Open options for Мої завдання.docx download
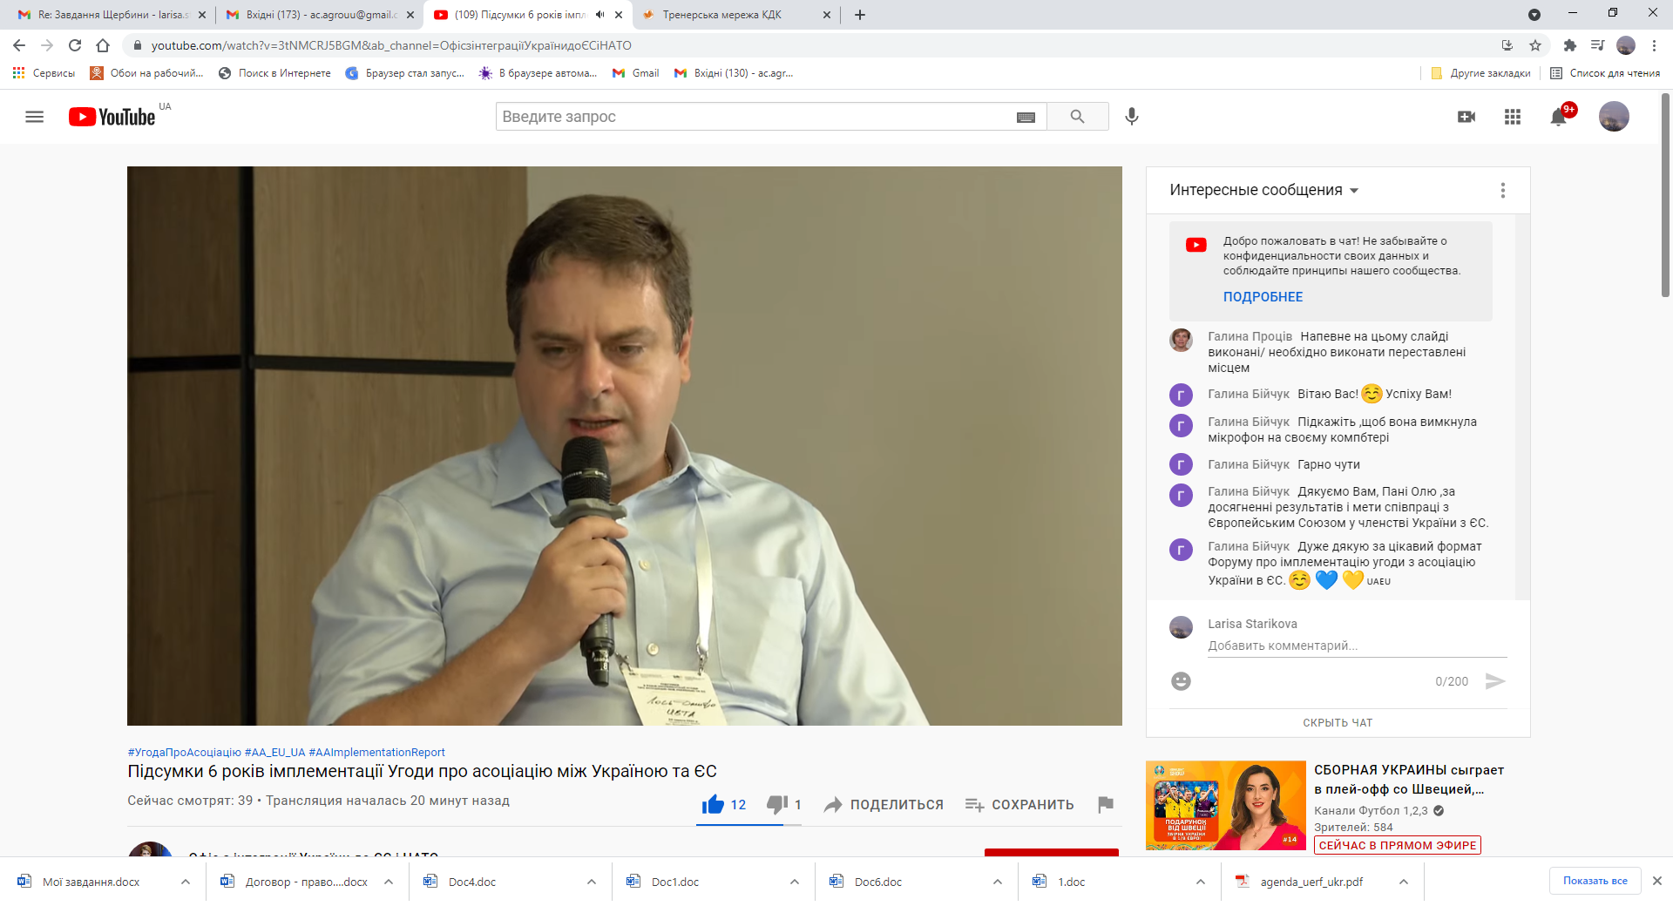1673x906 pixels. click(x=186, y=882)
